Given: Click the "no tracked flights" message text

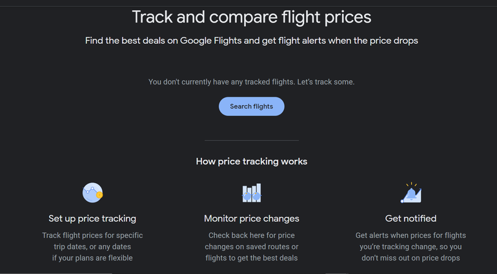Looking at the screenshot, I should click(x=251, y=82).
